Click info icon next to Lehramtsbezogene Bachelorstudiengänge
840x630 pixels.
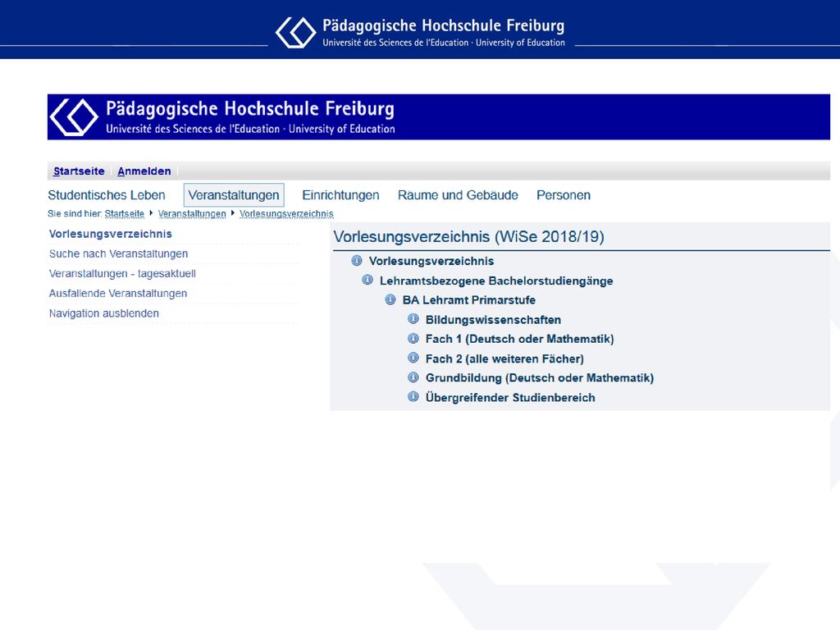(x=367, y=280)
